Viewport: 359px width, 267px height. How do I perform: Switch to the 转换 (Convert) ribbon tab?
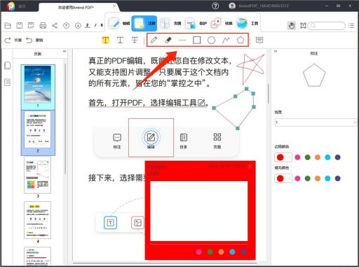pyautogui.click(x=222, y=24)
